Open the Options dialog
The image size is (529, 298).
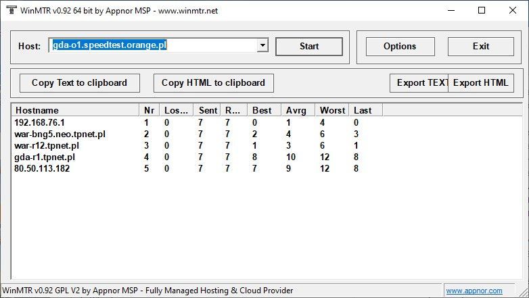[399, 47]
